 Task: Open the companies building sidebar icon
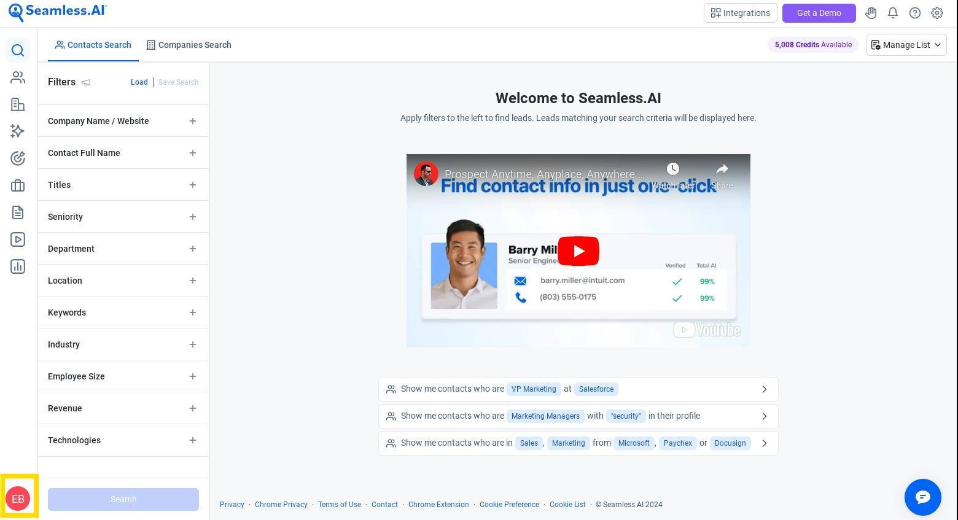18,104
